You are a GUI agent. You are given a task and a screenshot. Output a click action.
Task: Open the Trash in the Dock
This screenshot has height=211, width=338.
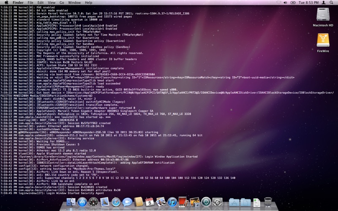pyautogui.click(x=268, y=202)
